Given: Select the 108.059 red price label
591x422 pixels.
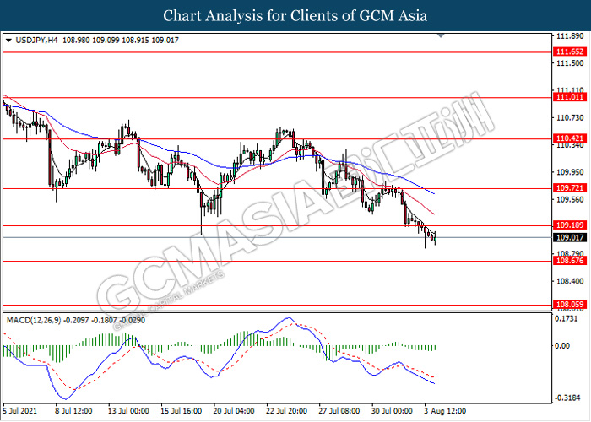Looking at the screenshot, I should [570, 304].
